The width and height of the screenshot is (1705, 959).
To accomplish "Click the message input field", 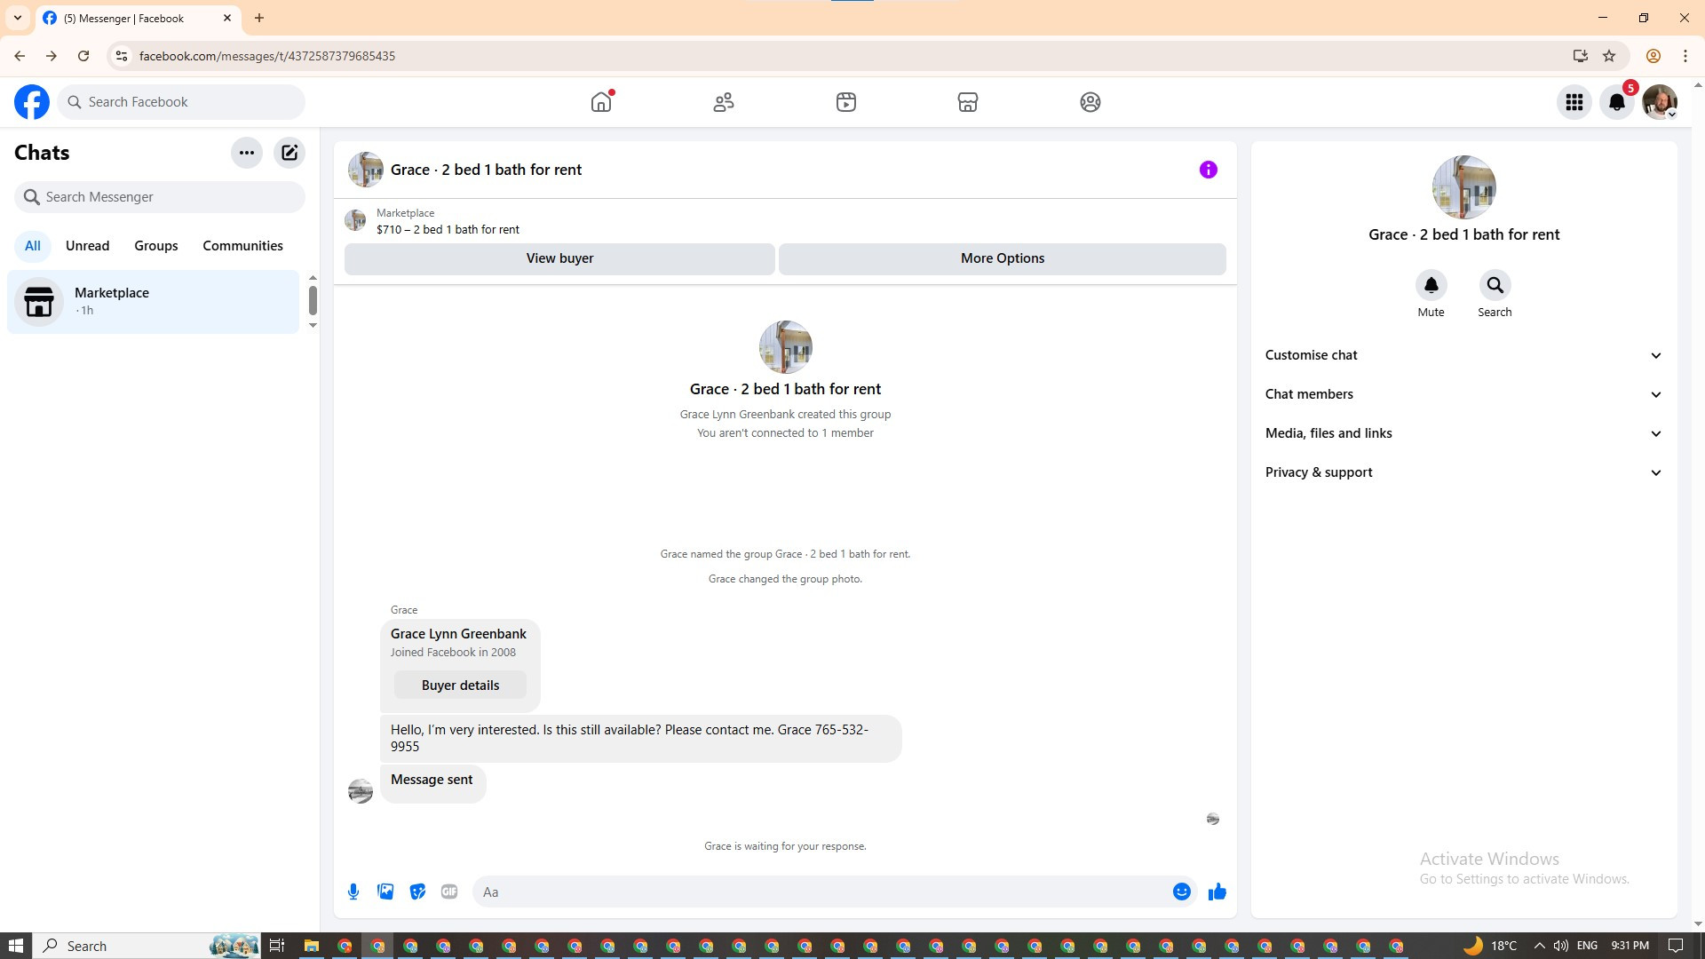I will coord(821,892).
